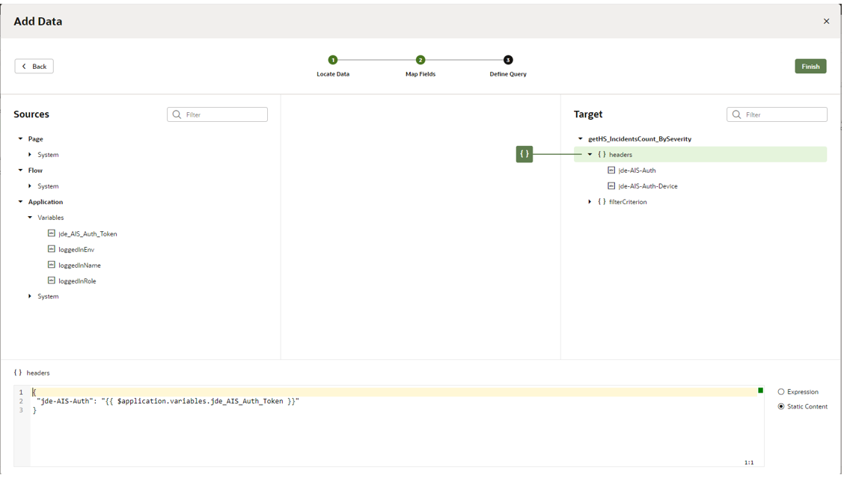The height and width of the screenshot is (478, 844).
Task: Select the Static Content radio button
Action: (x=780, y=406)
